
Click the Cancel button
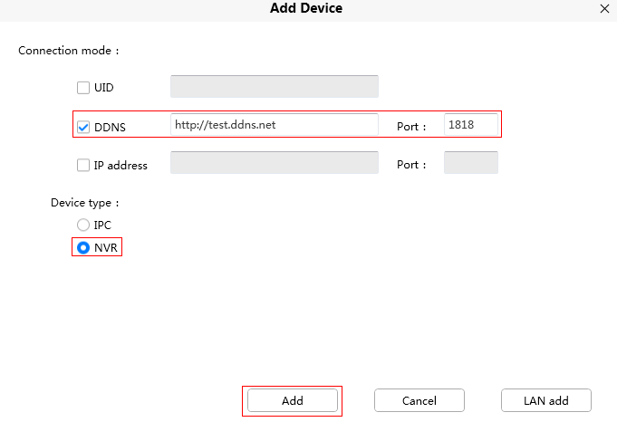click(x=419, y=400)
